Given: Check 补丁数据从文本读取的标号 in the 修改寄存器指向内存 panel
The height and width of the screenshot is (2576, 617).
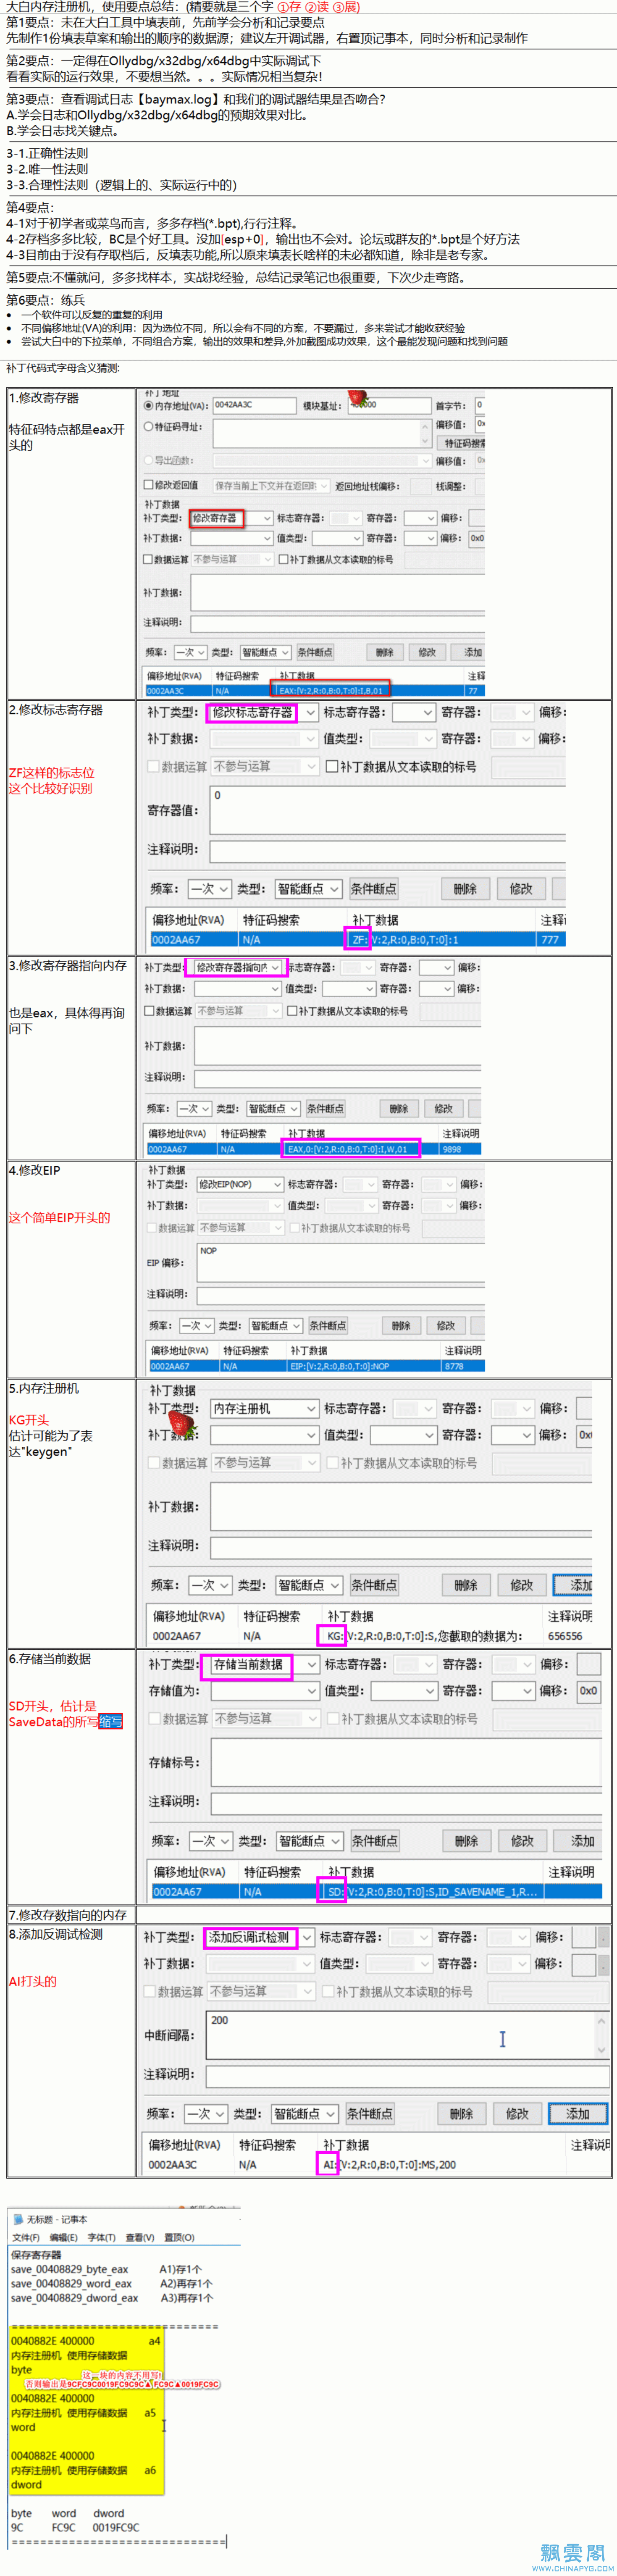Looking at the screenshot, I should point(292,1011).
